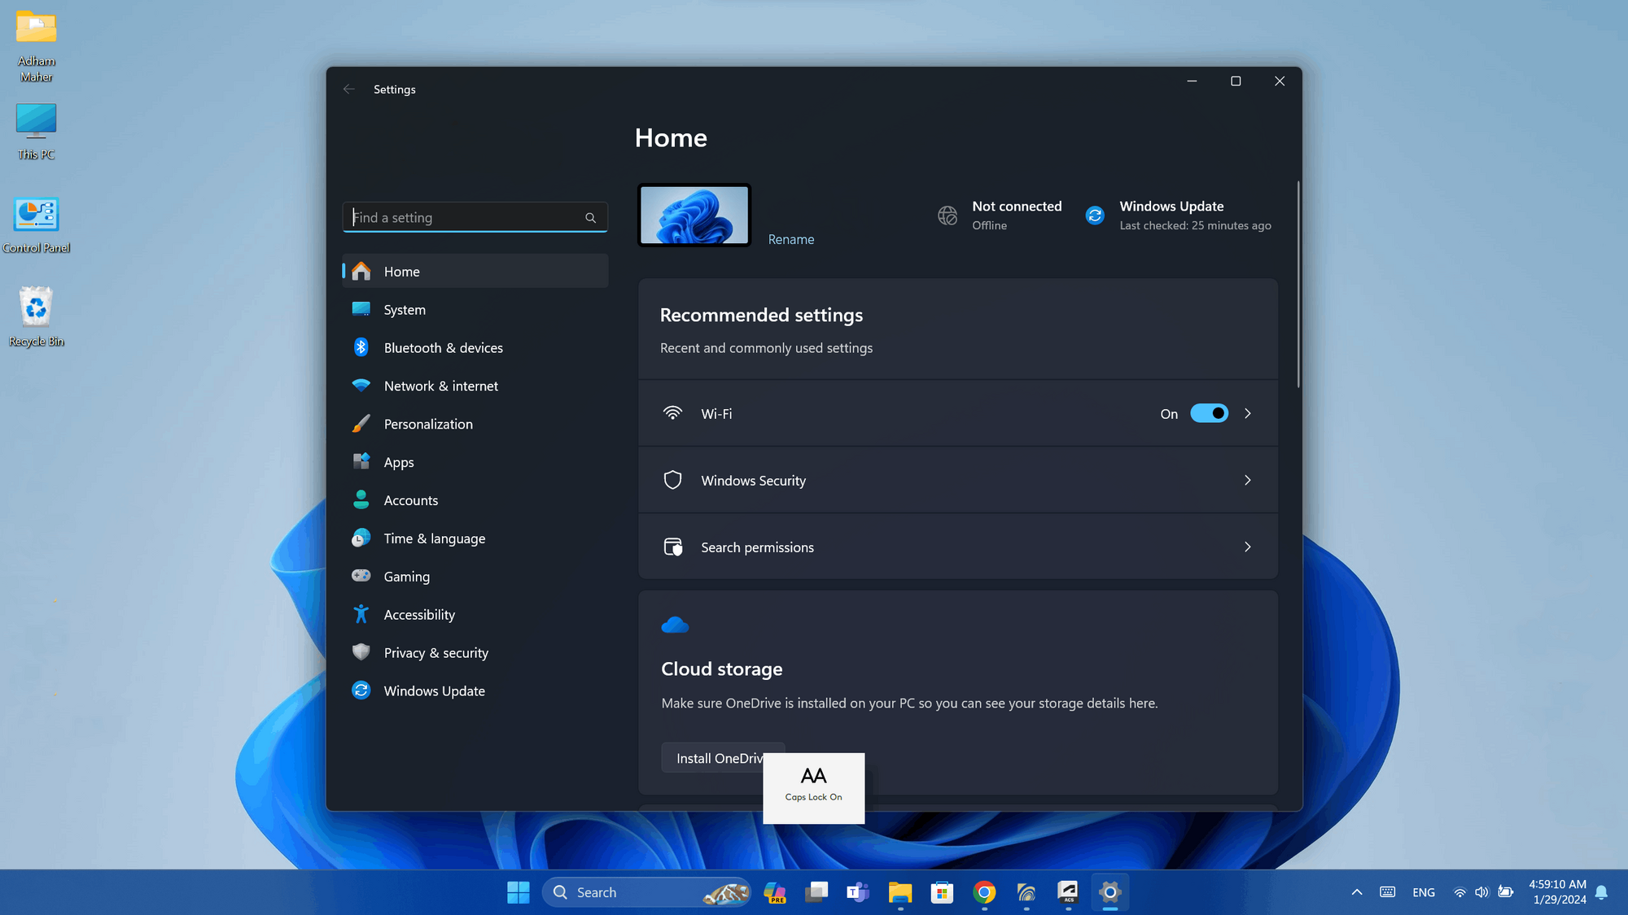The height and width of the screenshot is (915, 1628).
Task: Click the touch keyboard tray icon
Action: point(1388,892)
